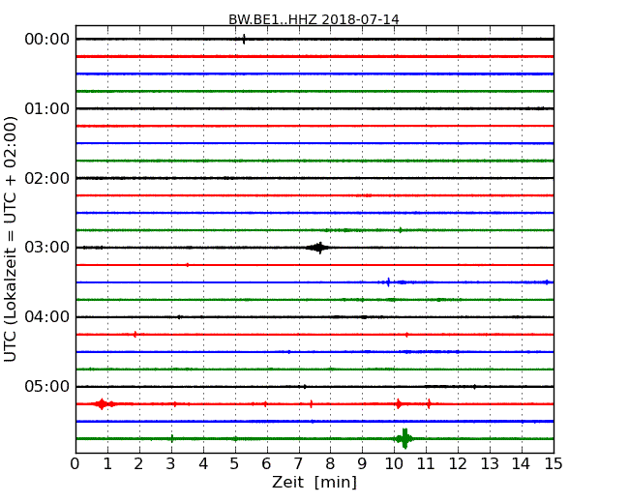Click the x-axis tick label 3
Viewport: 629px width, 503px height.
tap(171, 463)
